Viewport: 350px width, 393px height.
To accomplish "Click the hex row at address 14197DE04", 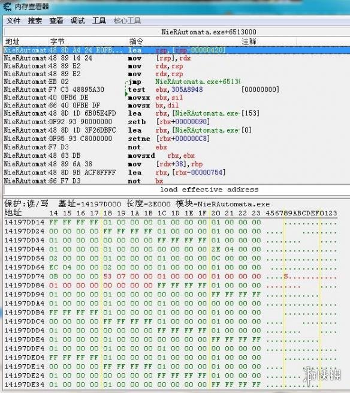I will (x=171, y=358).
